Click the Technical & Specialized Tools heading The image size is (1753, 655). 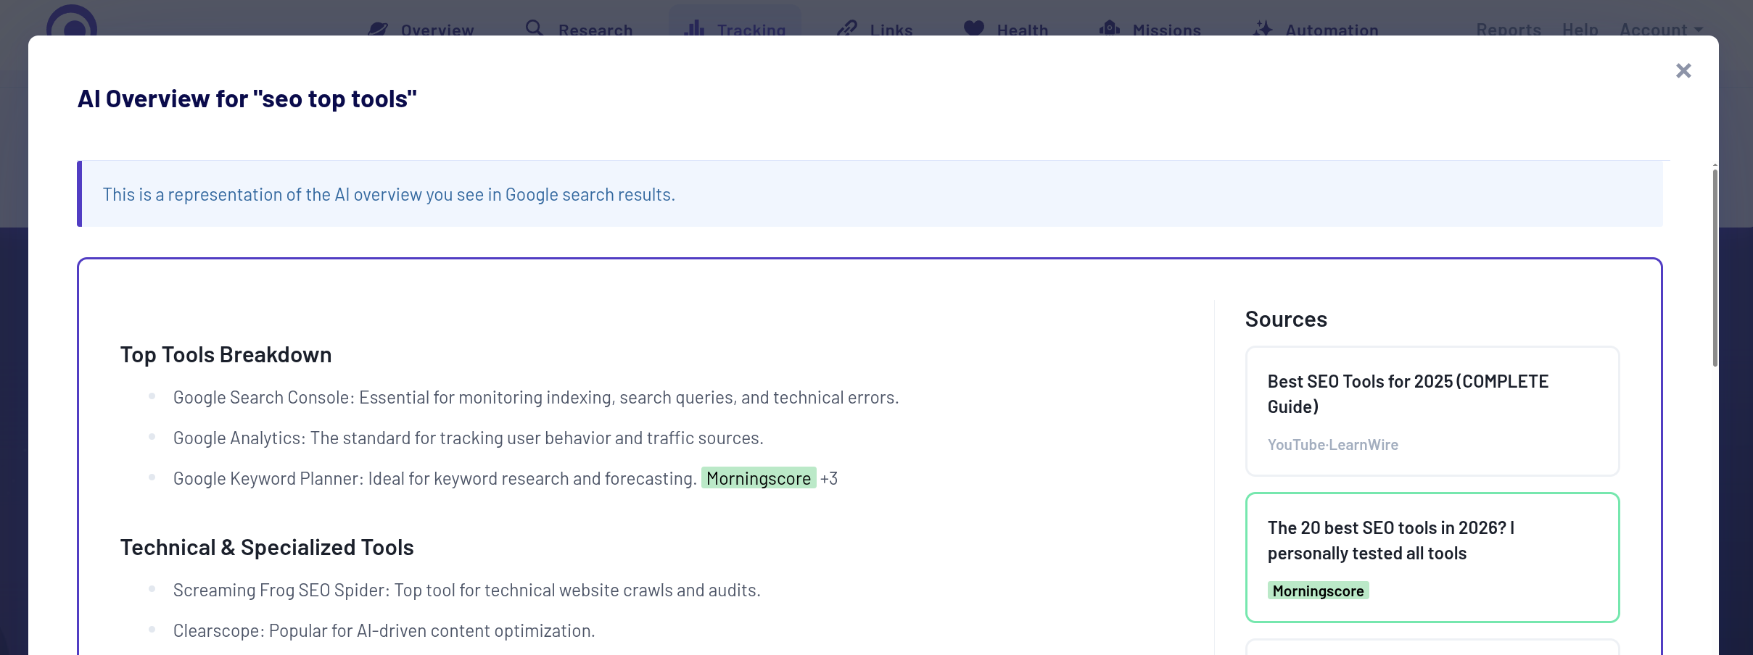(x=267, y=547)
